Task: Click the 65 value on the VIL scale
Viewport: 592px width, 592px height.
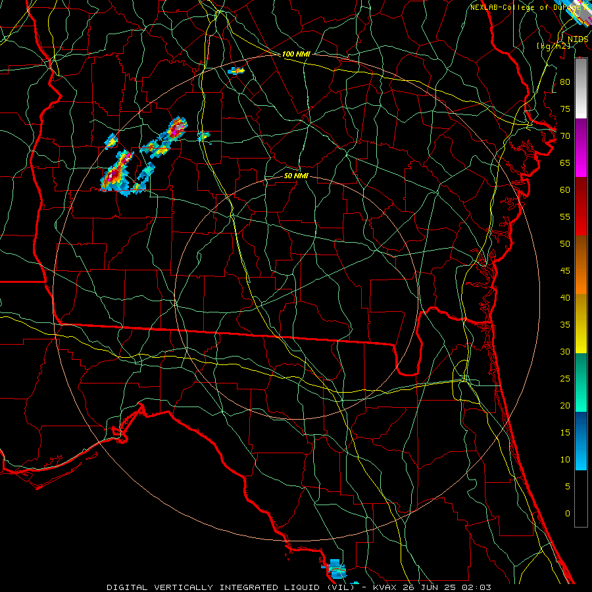Action: (x=565, y=163)
